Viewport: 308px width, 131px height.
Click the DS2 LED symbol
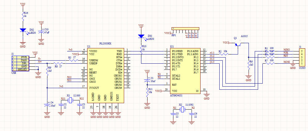click(23, 30)
